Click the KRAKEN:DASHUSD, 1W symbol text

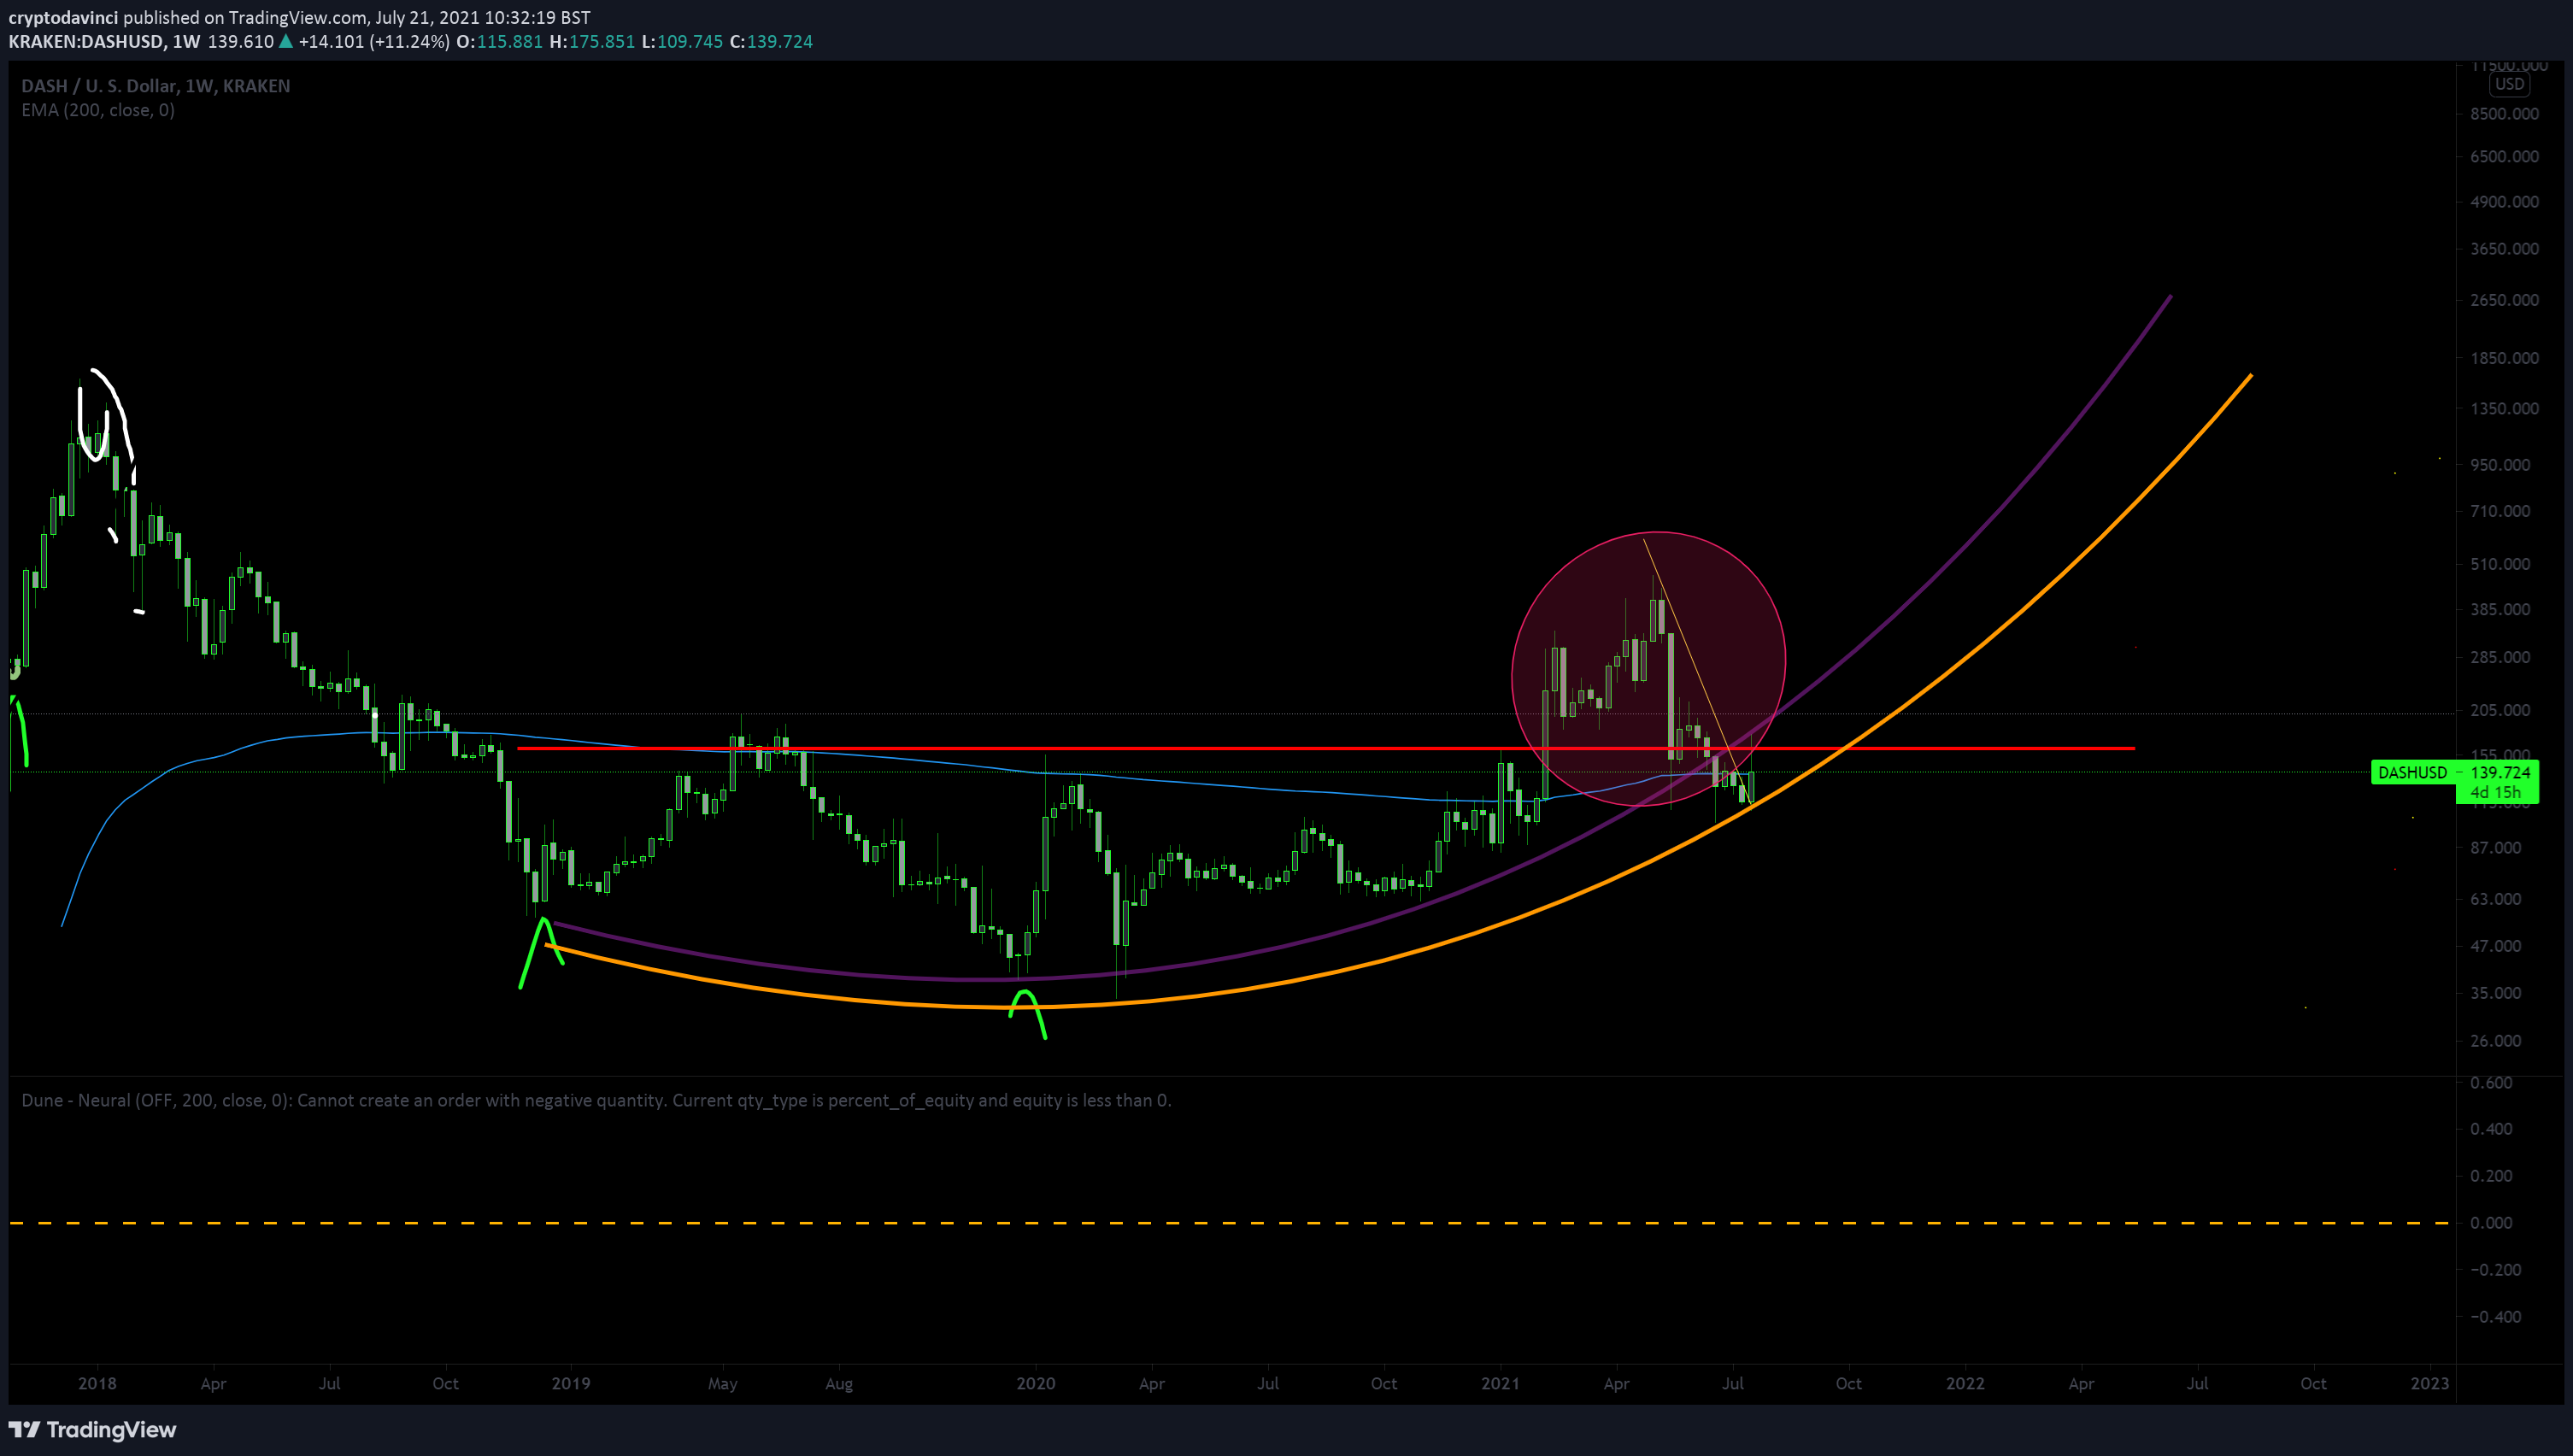click(x=104, y=41)
